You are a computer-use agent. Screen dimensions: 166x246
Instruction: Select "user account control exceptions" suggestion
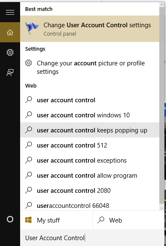[90, 160]
